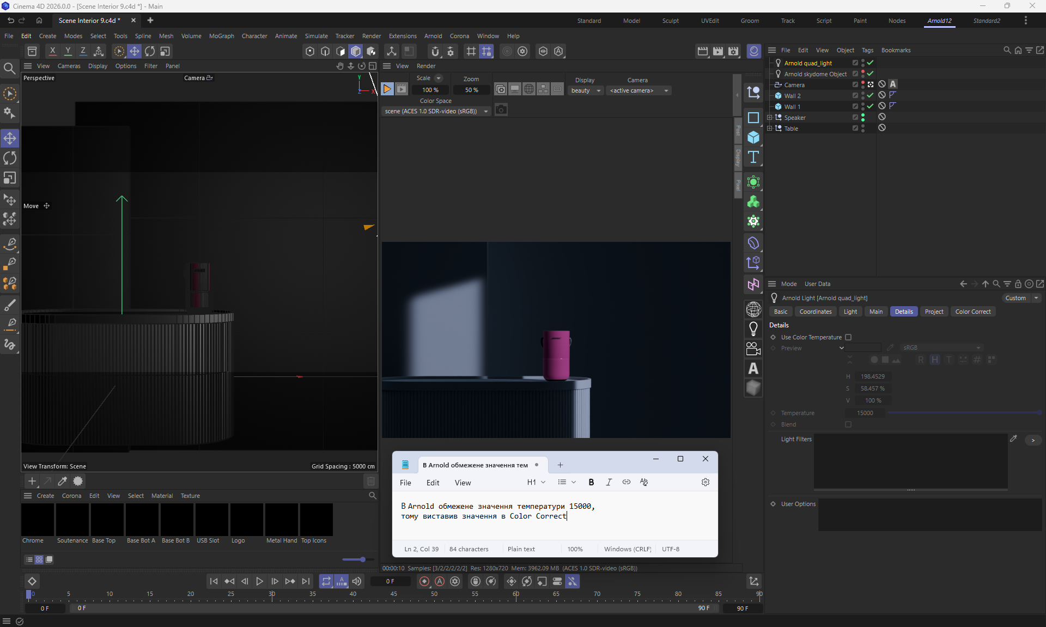Click the Custom layout button in Attributes

1016,298
